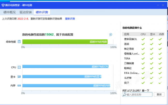
Task: Click the 超越96%的电脑 label
Action: 98,42
